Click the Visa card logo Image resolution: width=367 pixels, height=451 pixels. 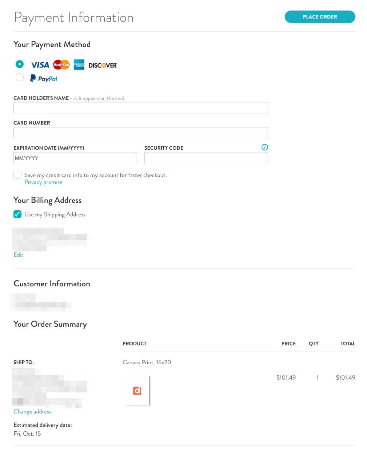[x=40, y=64]
